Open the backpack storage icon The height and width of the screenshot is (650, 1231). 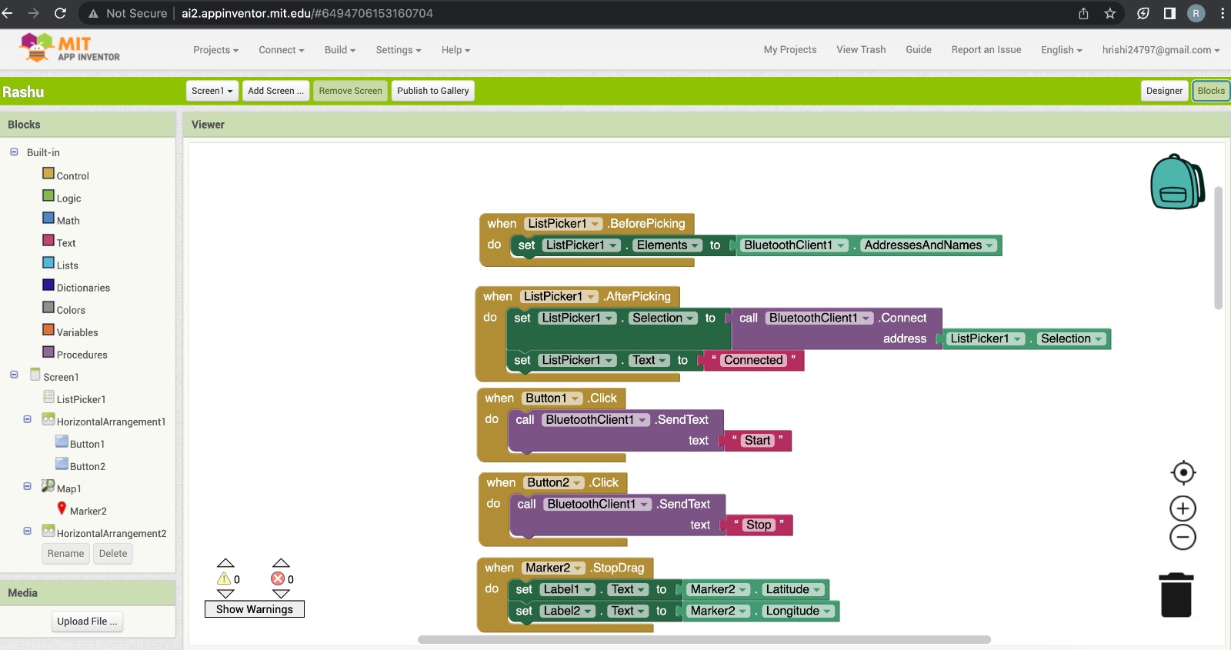[1177, 182]
